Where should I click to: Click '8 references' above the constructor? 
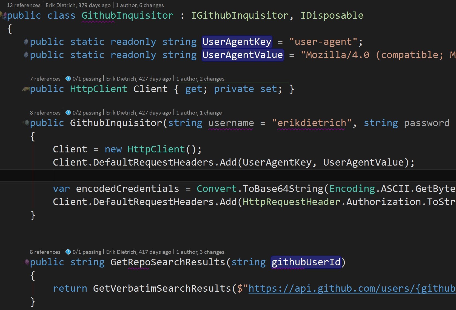45,113
